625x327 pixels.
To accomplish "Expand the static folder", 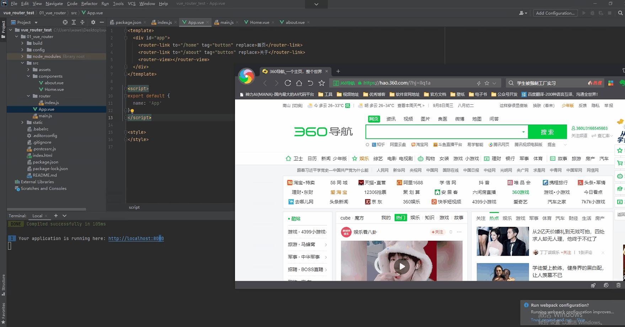I will tap(22, 122).
